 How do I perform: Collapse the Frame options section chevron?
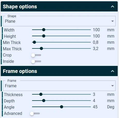tap(113, 71)
